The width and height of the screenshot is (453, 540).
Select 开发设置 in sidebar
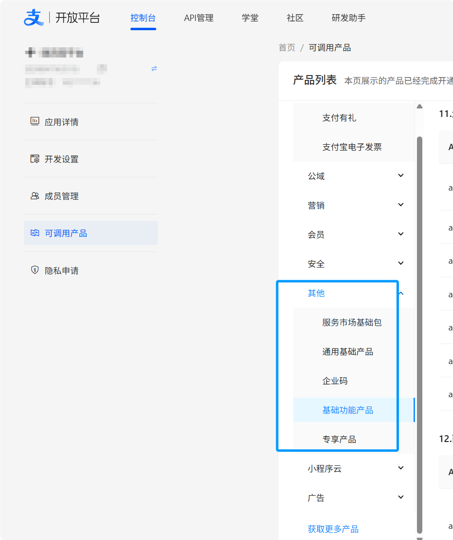pyautogui.click(x=91, y=159)
